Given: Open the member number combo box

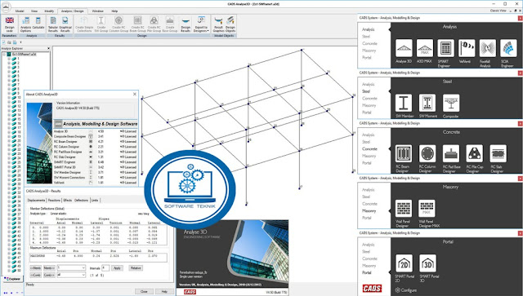Looking at the screenshot, I should point(71,267).
